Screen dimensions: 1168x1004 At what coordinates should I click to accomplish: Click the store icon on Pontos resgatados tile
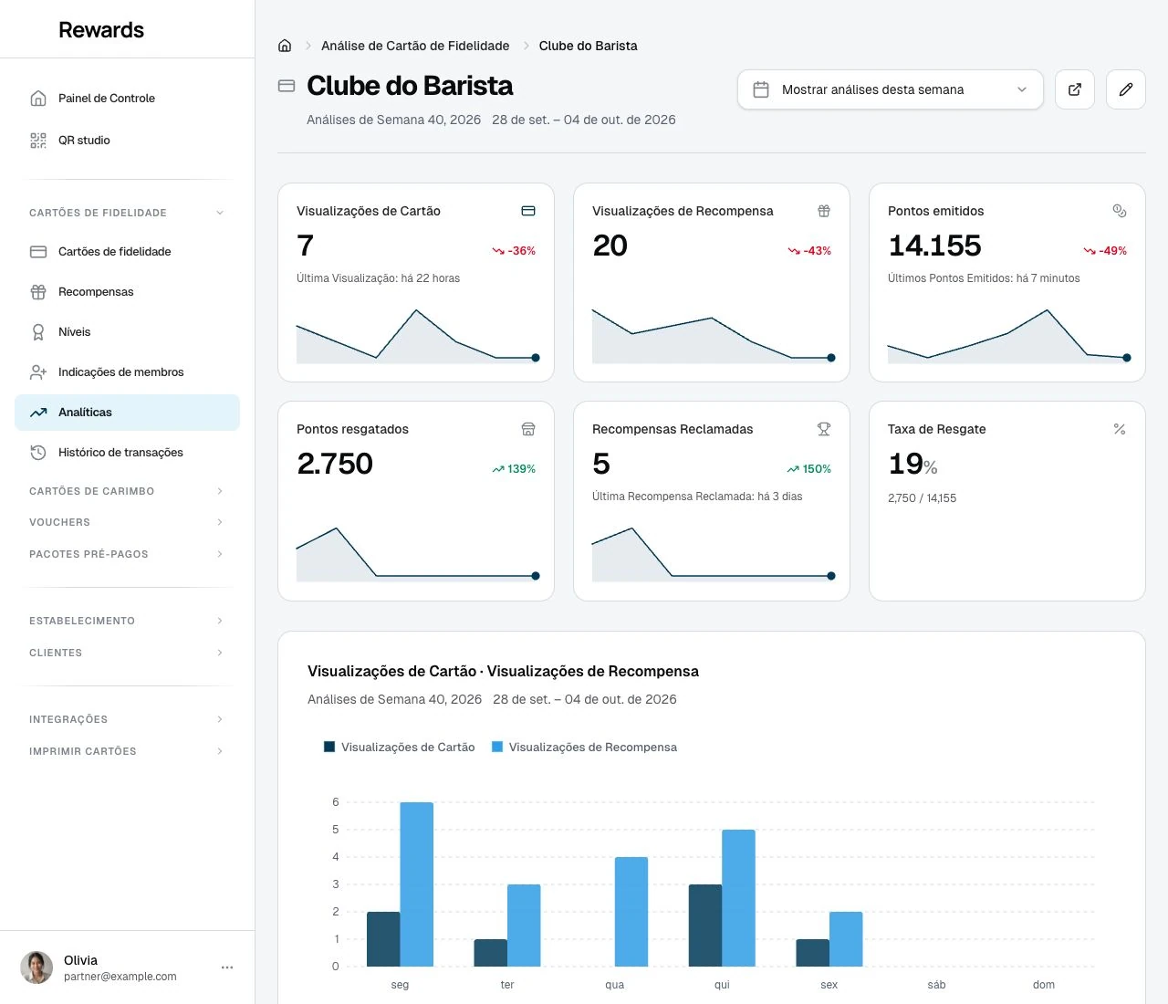(x=528, y=429)
